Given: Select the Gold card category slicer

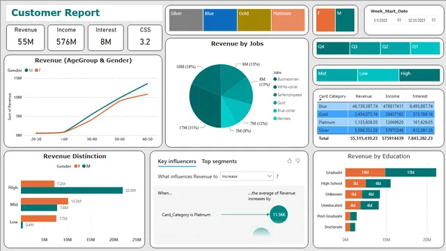Looking at the screenshot, I should [254, 20].
